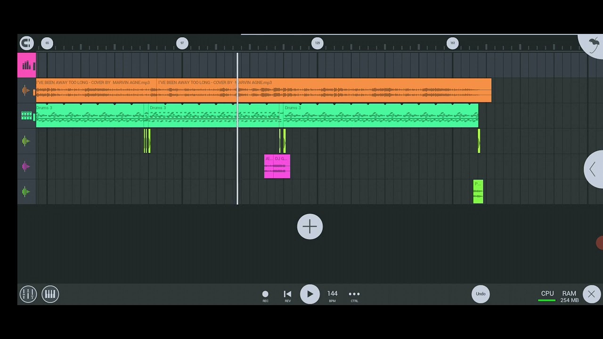The width and height of the screenshot is (603, 339).
Task: Select the magenta audio track header
Action: click(x=27, y=166)
